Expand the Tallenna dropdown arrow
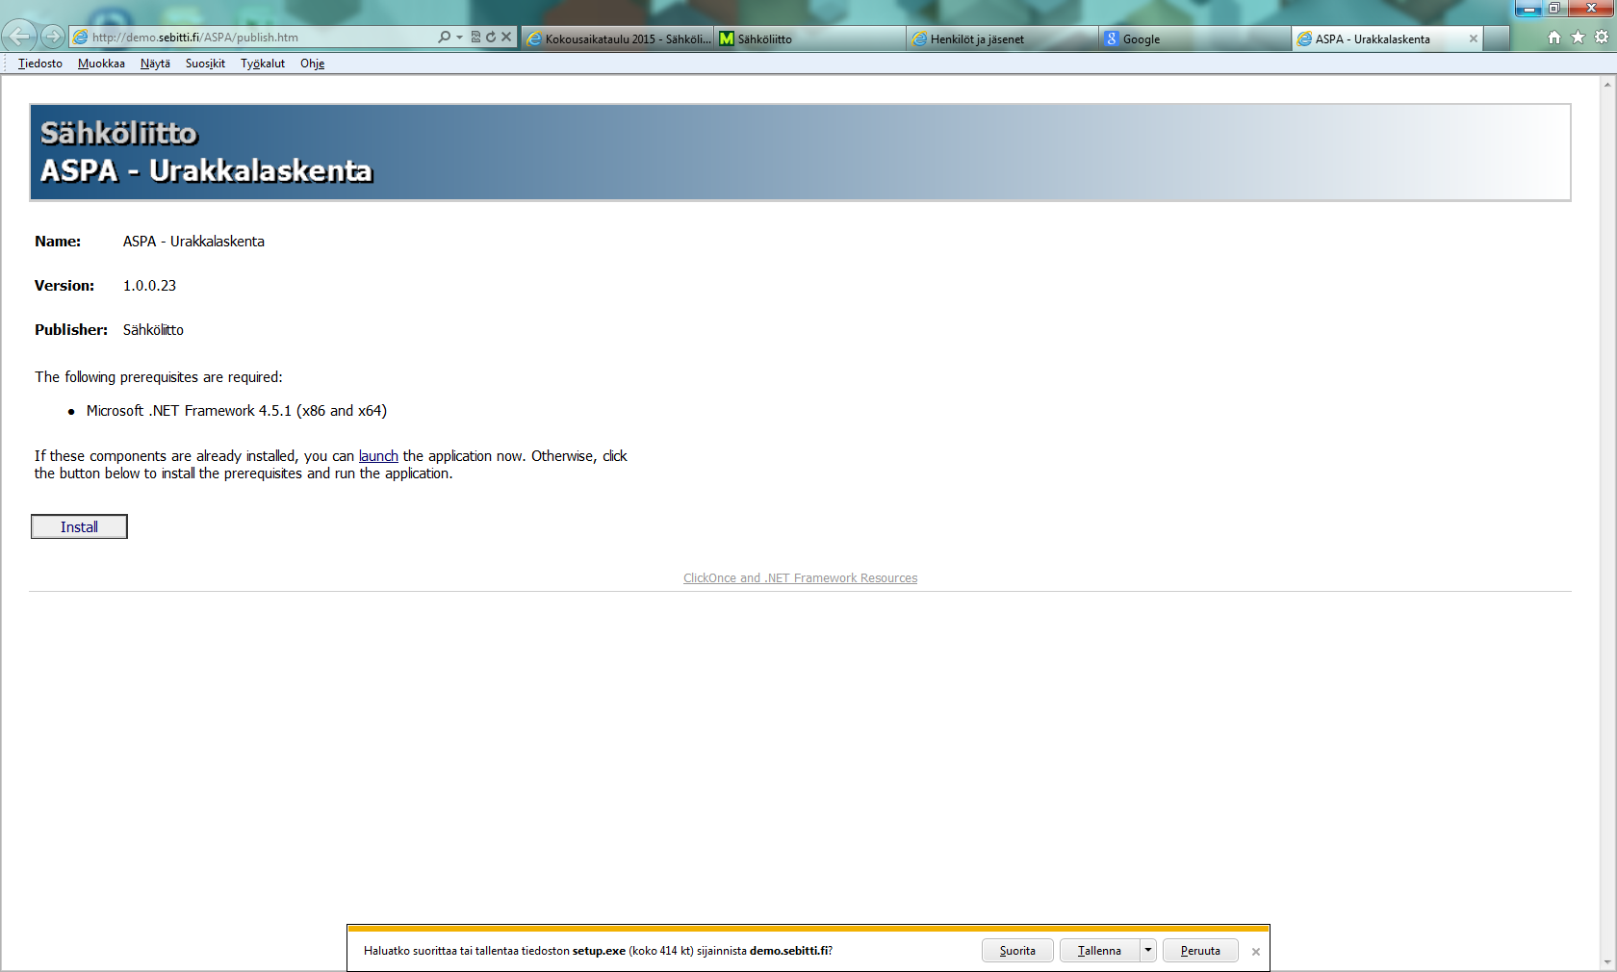Image resolution: width=1617 pixels, height=972 pixels. click(x=1148, y=951)
